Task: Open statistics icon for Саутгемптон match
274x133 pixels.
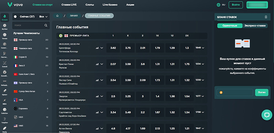Action: click(x=97, y=112)
